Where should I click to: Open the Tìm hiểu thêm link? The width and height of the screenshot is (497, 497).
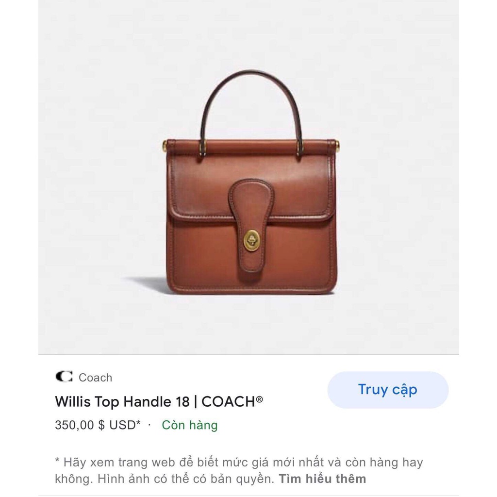coord(322,479)
